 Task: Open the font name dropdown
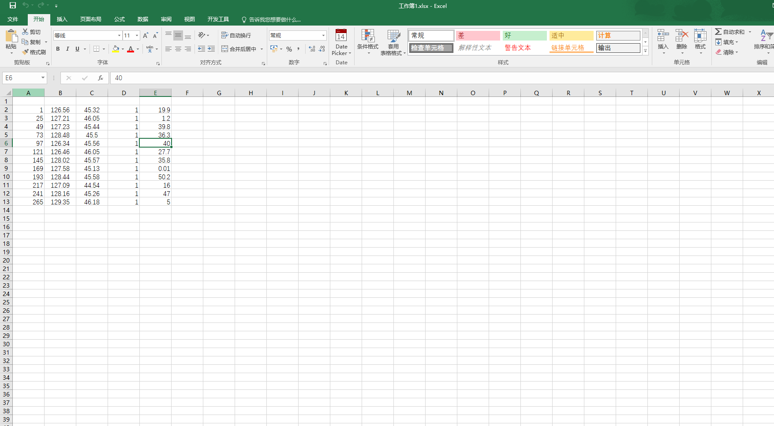click(x=119, y=35)
